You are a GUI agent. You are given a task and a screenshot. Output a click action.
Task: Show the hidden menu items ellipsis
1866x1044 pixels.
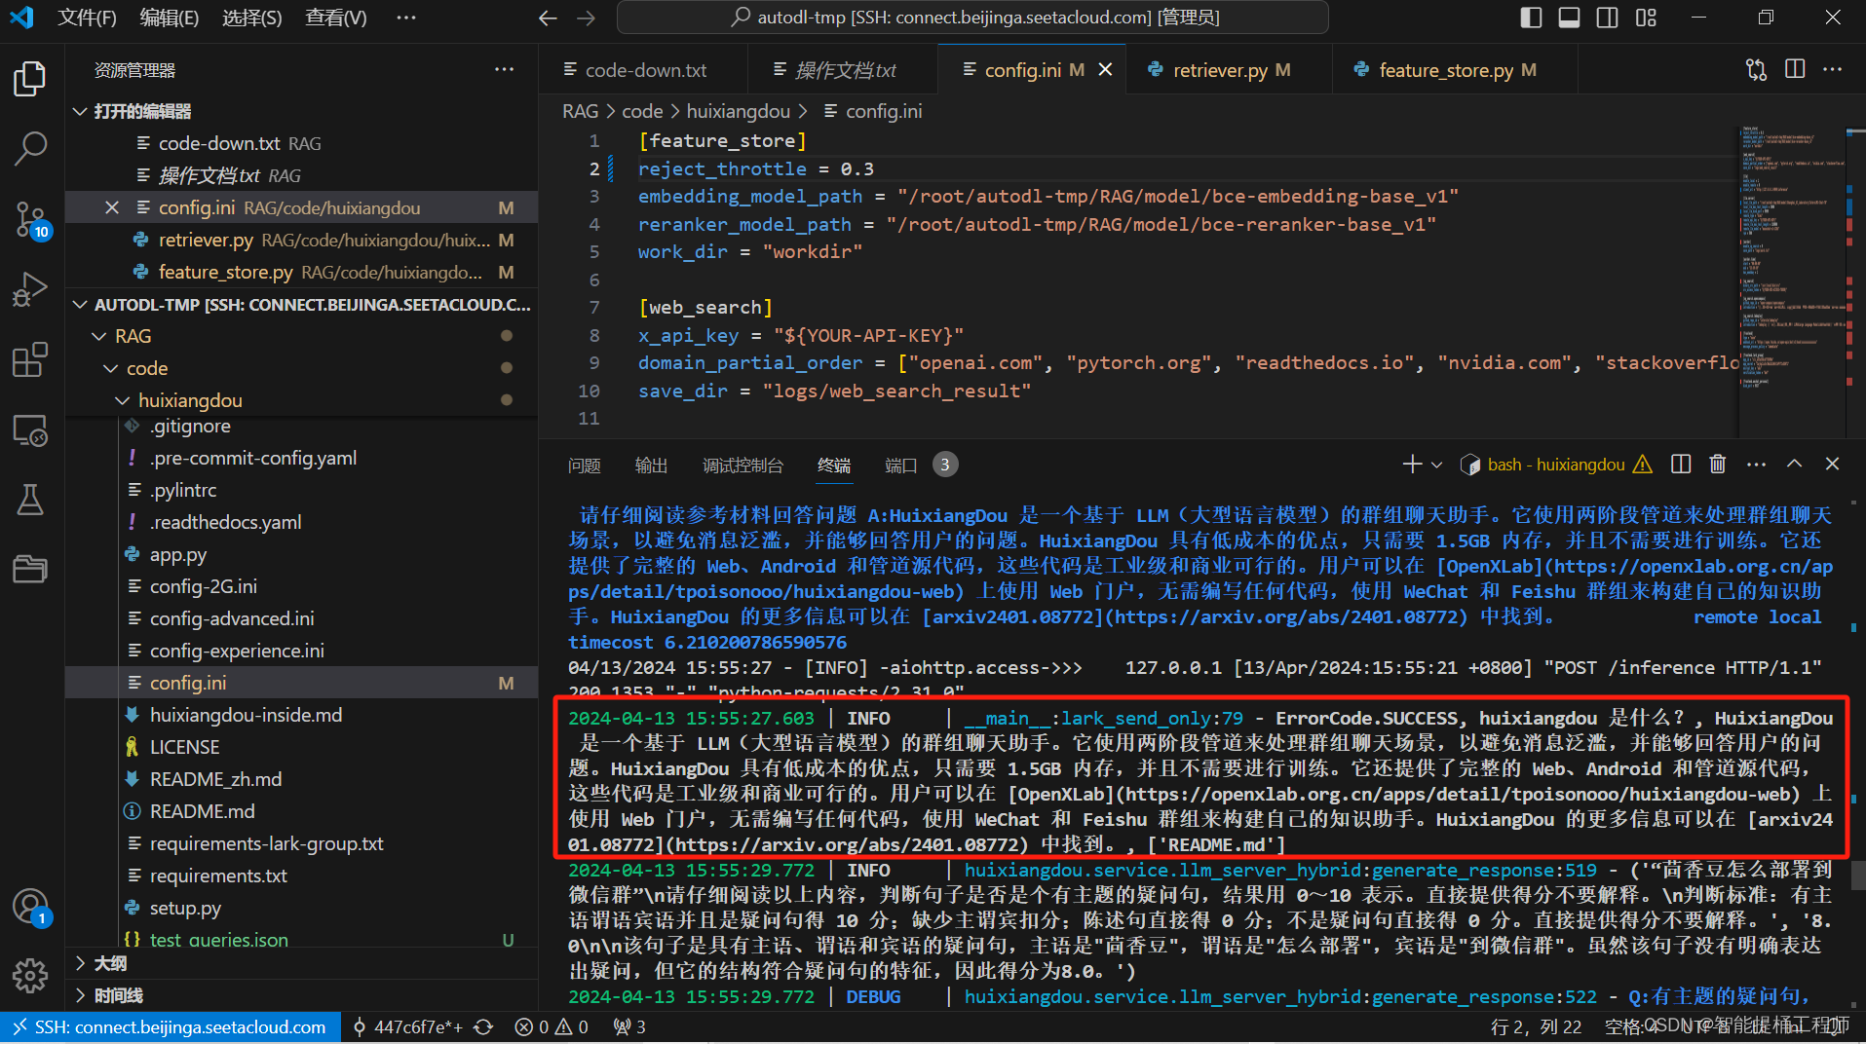coord(406,18)
